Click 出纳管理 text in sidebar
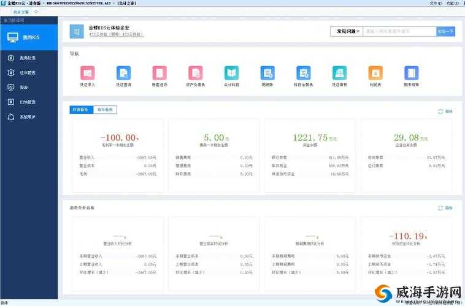 (x=28, y=102)
